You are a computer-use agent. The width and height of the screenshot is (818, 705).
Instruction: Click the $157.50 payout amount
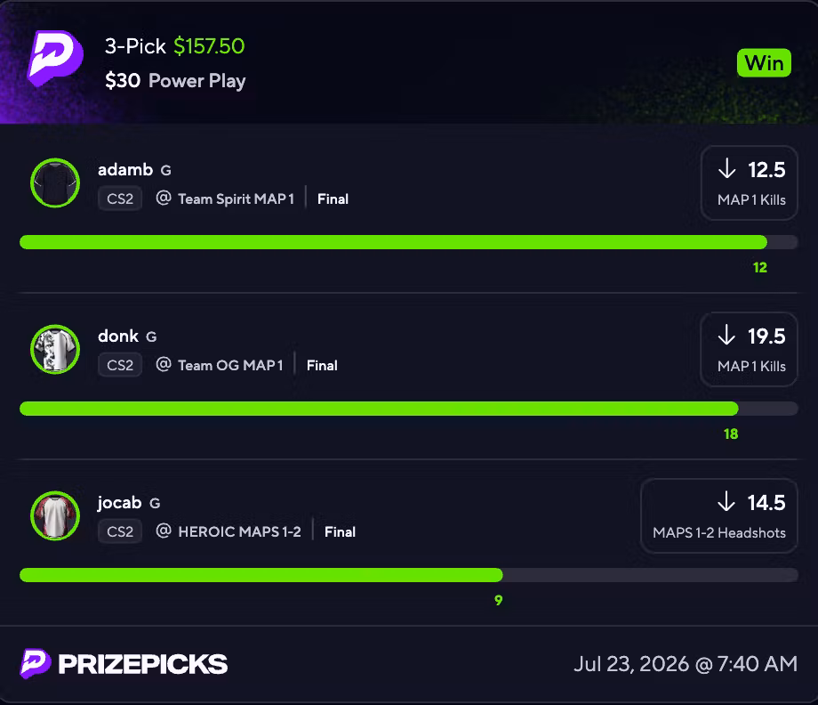point(209,46)
